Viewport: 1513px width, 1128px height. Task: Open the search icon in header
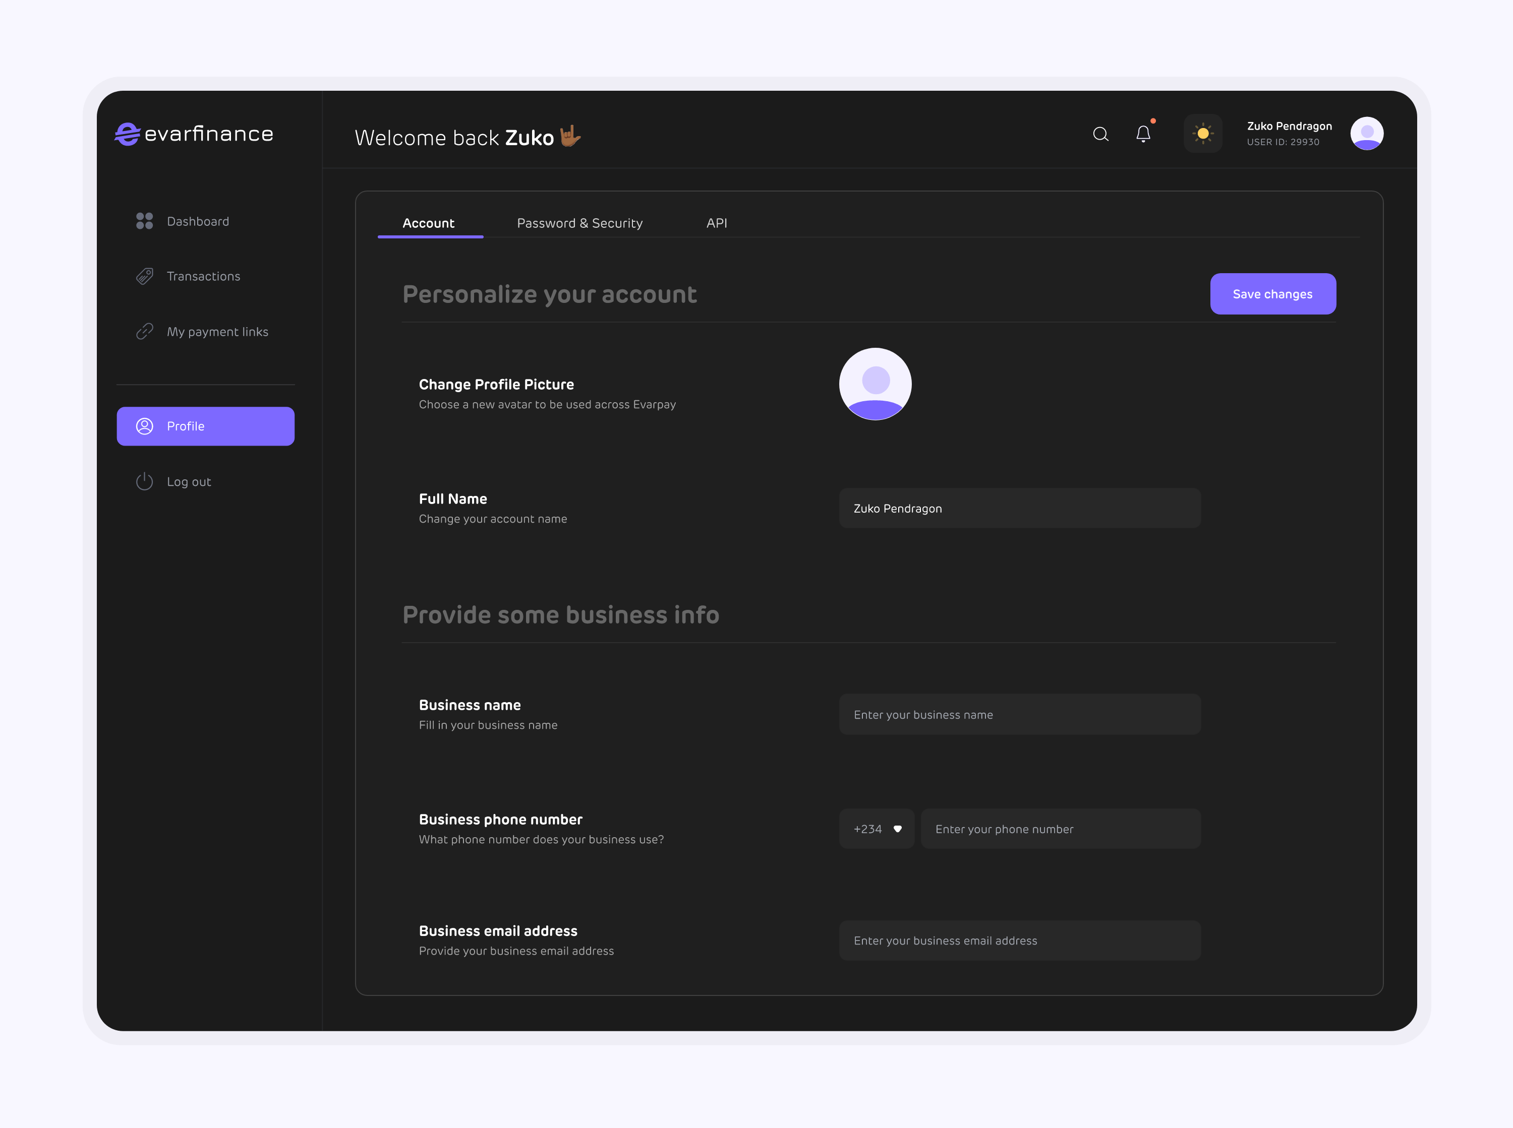(1100, 134)
